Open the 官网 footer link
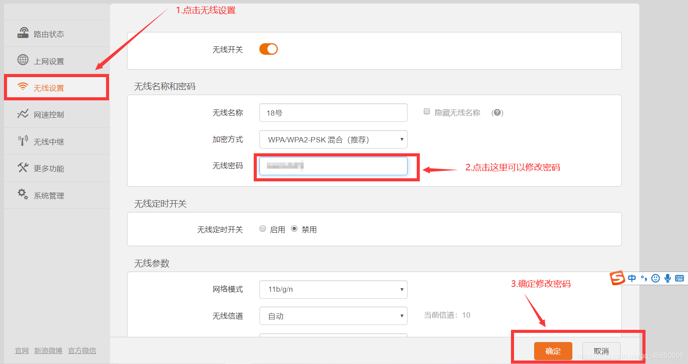This screenshot has width=688, height=364. click(22, 350)
